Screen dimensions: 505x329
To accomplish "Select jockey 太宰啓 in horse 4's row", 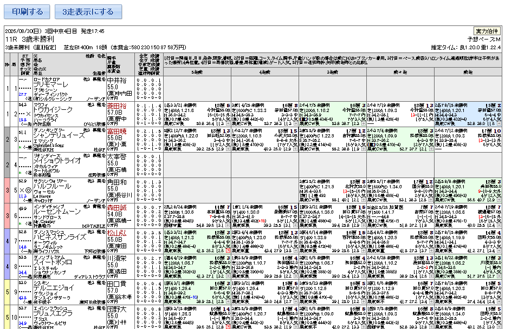I will click(x=116, y=156).
